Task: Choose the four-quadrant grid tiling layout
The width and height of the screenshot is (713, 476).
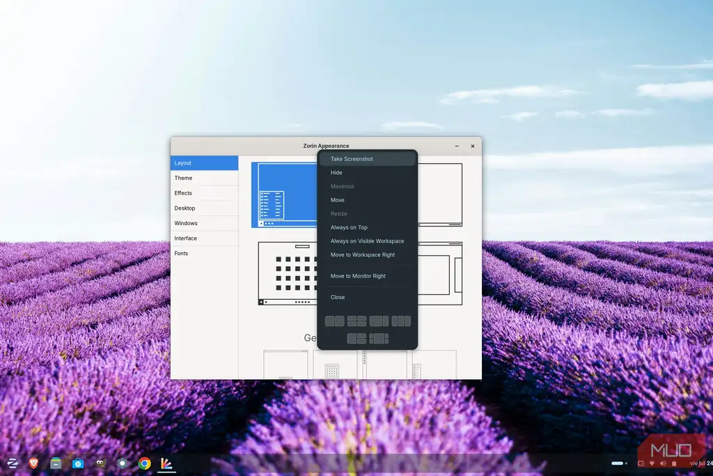Action: point(357,321)
